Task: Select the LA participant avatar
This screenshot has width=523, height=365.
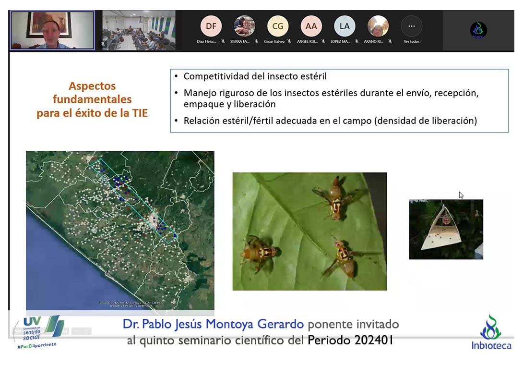Action: click(x=345, y=26)
